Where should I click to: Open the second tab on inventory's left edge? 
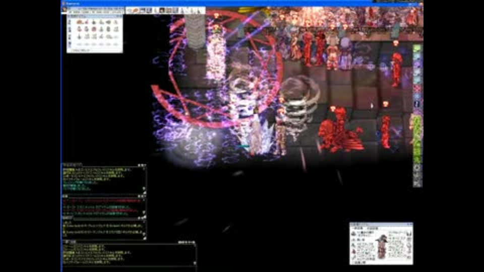[70, 30]
